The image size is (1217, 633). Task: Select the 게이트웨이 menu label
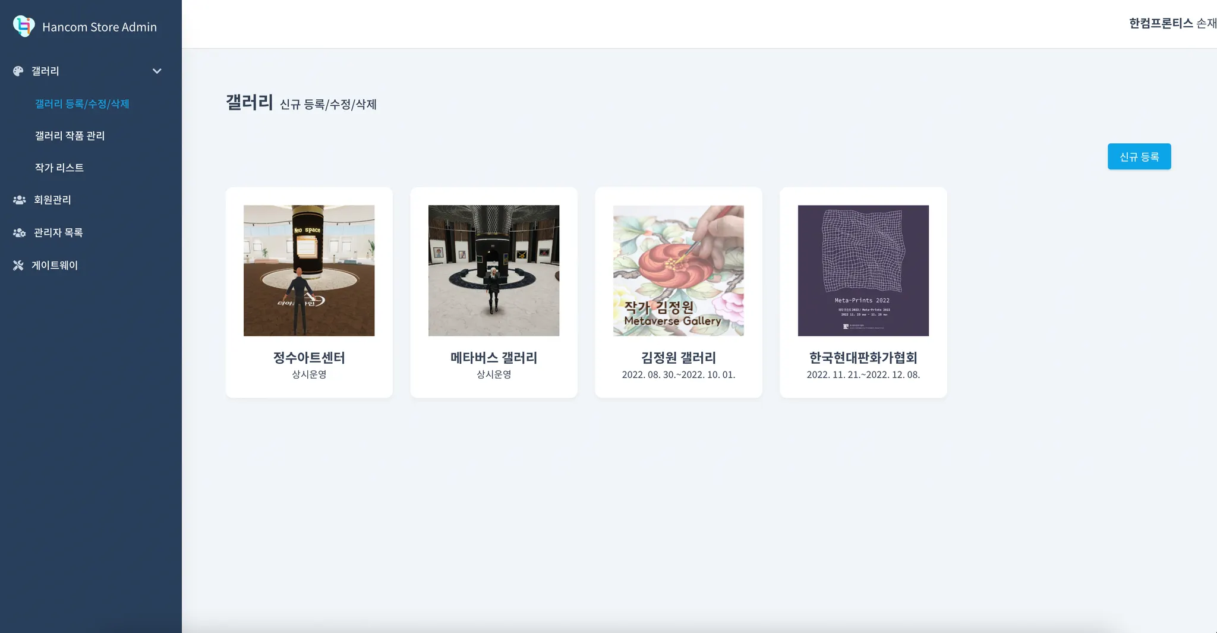[55, 265]
